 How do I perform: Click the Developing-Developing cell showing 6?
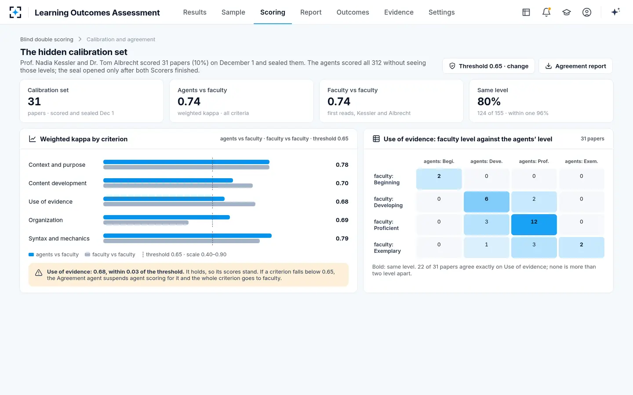[487, 202]
